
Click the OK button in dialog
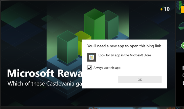(140, 80)
